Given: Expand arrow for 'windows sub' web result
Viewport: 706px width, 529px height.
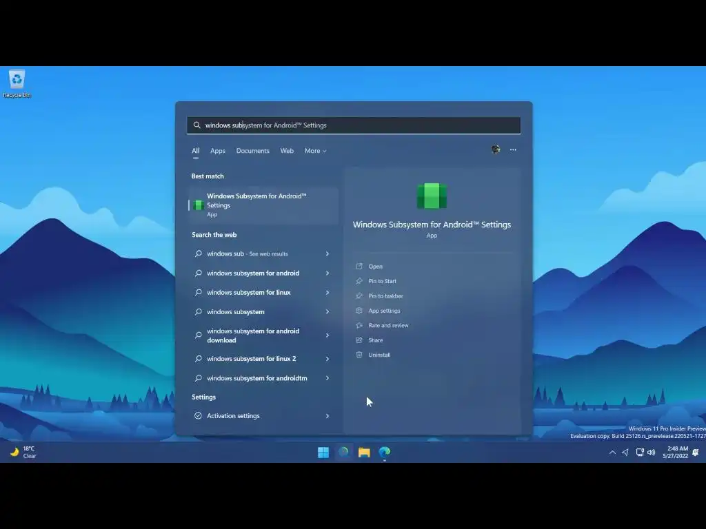Looking at the screenshot, I should (x=327, y=253).
